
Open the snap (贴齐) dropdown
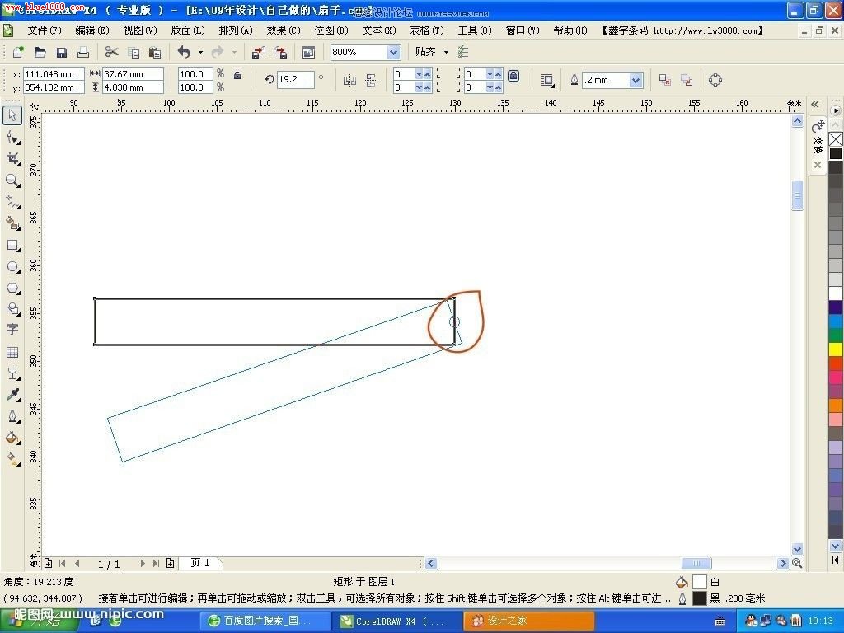[x=445, y=52]
